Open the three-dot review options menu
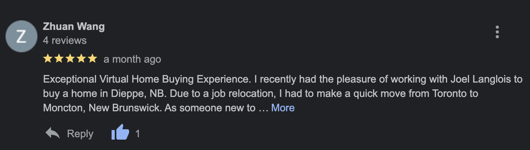 click(497, 32)
